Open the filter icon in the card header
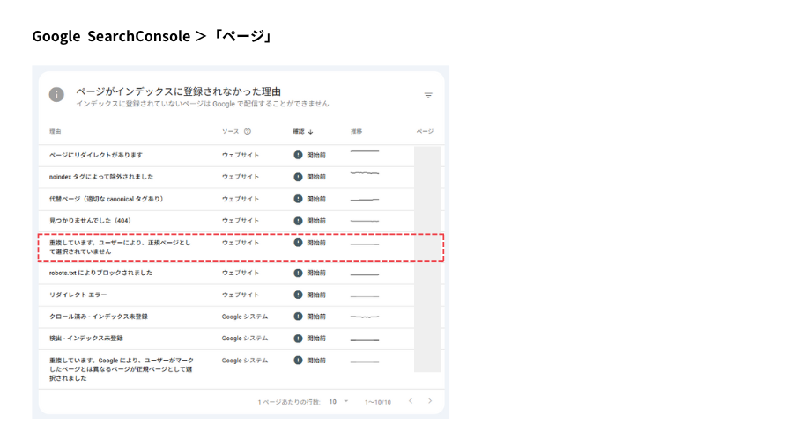The height and width of the screenshot is (445, 793). click(428, 95)
